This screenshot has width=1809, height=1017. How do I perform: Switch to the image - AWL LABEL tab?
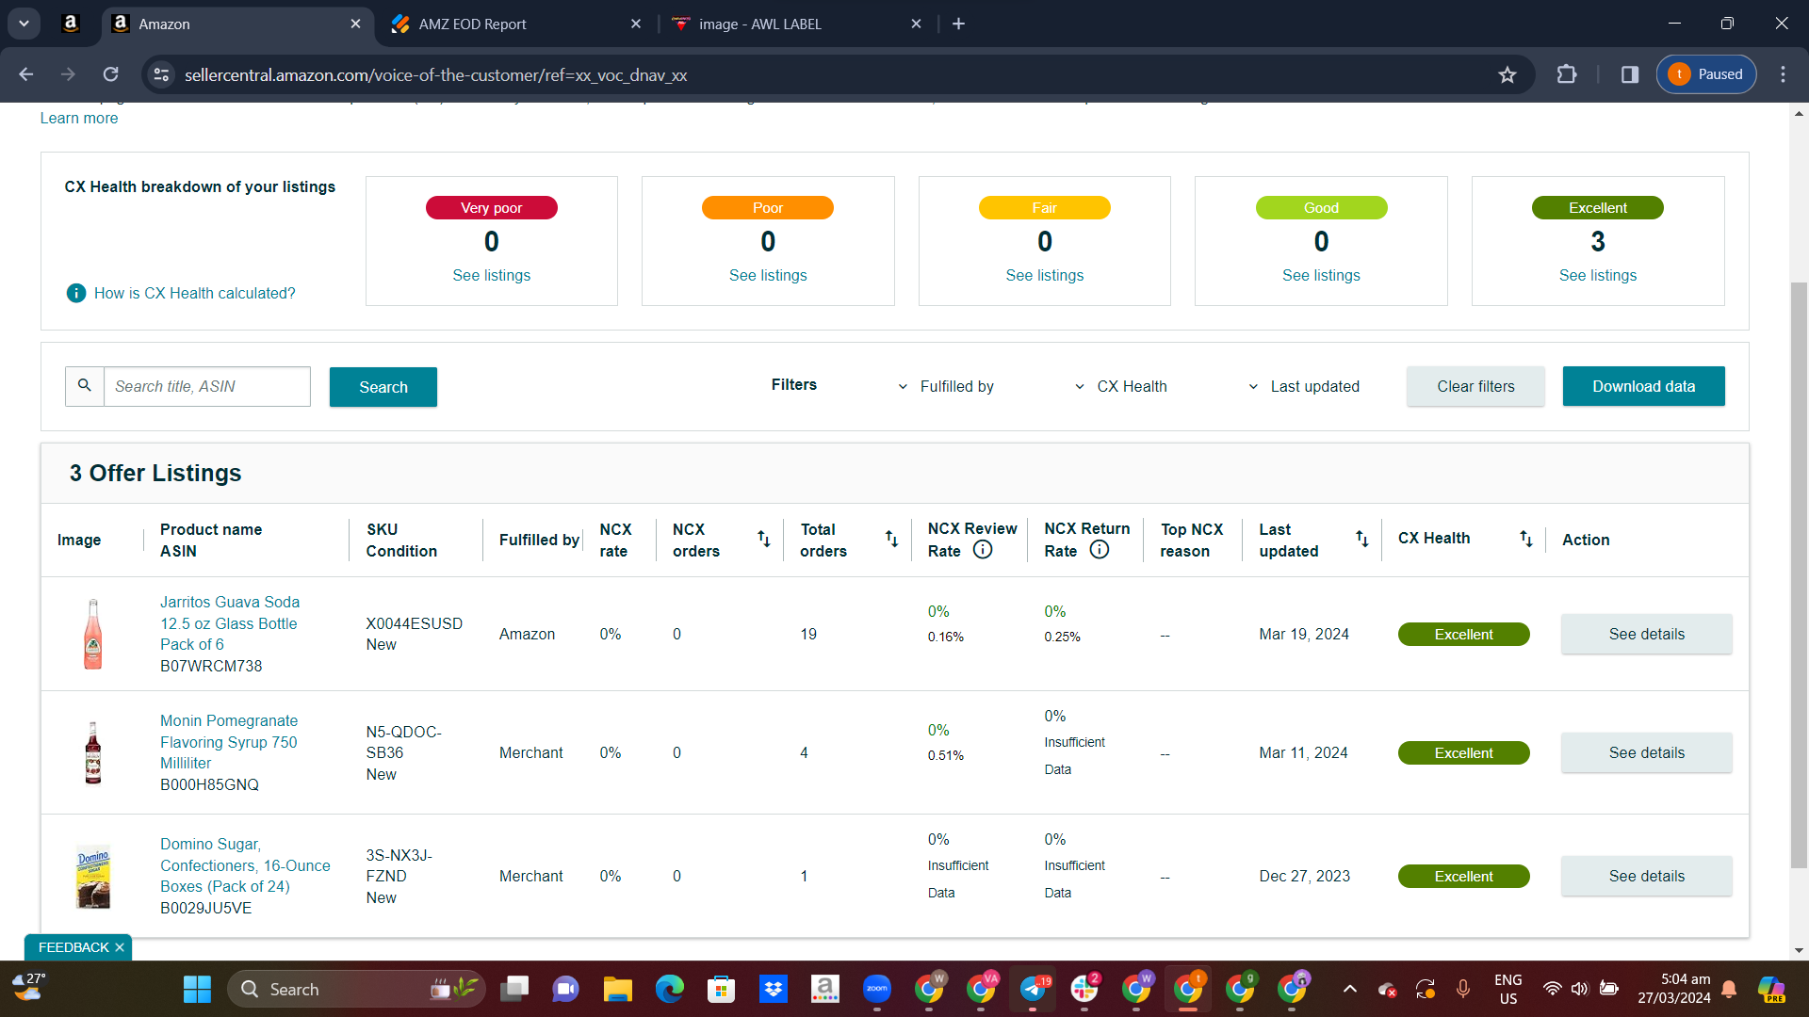796,24
